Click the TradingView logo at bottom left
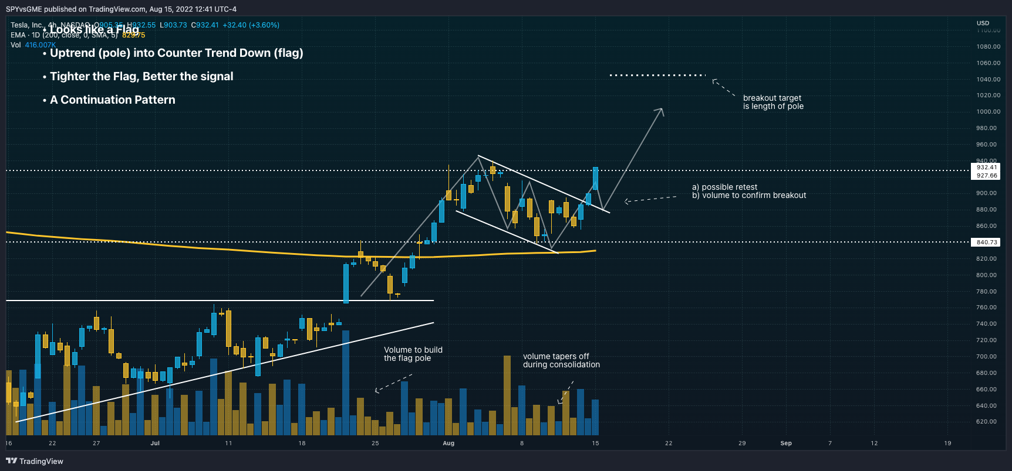Viewport: 1012px width, 471px height. coord(35,461)
